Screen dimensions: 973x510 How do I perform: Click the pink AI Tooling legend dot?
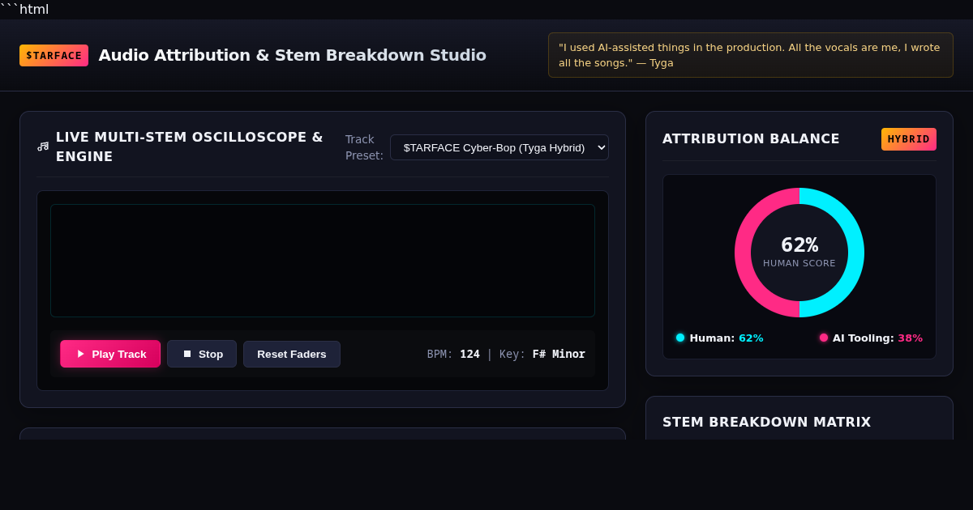(824, 338)
